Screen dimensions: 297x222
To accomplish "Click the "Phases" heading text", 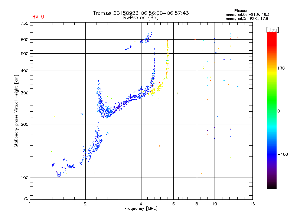I will [240, 11].
